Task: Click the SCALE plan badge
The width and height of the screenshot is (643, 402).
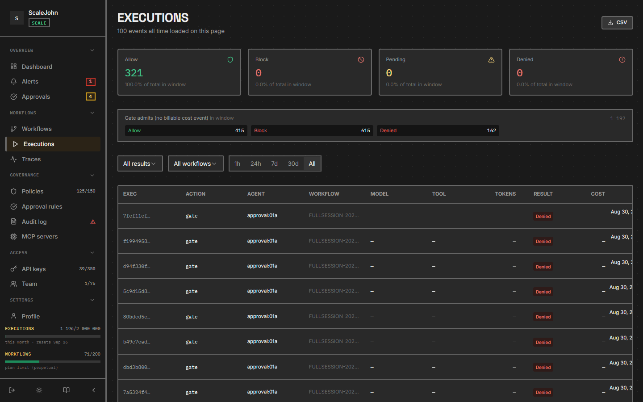Action: click(x=39, y=23)
